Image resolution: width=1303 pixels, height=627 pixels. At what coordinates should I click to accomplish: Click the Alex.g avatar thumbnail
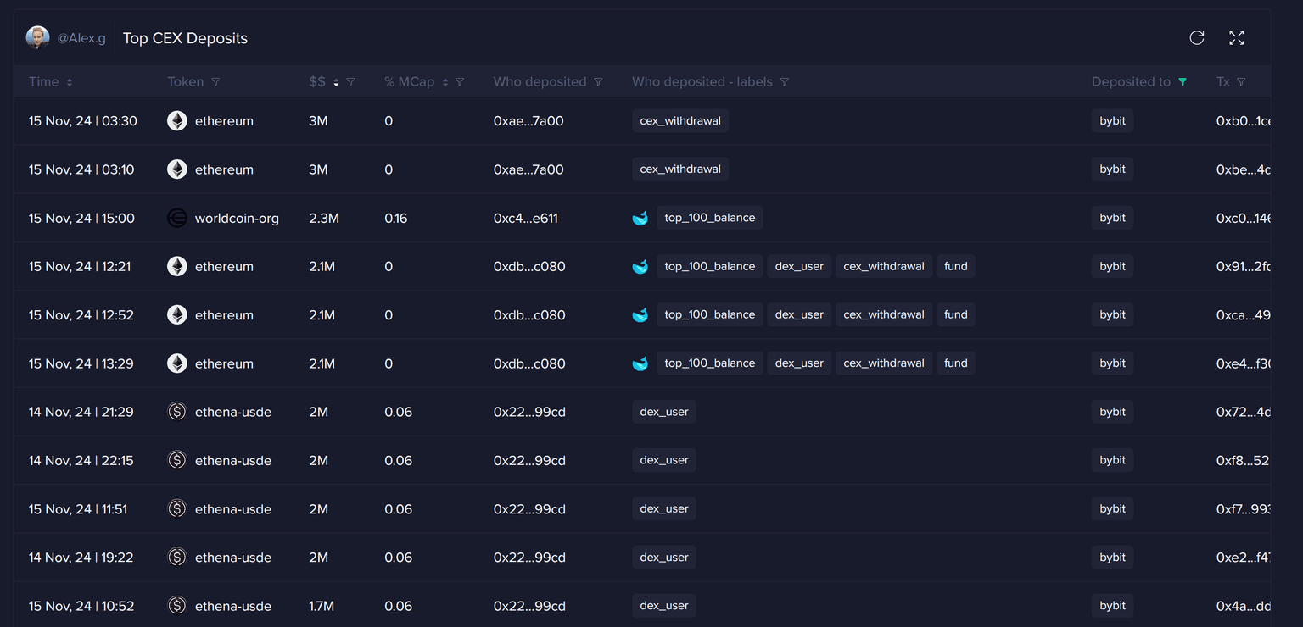37,37
